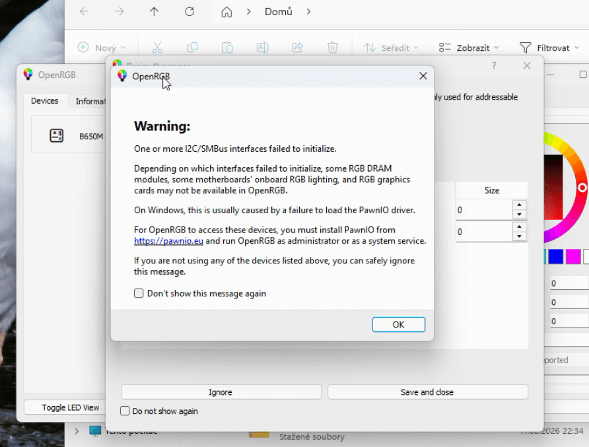Image resolution: width=589 pixels, height=447 pixels.
Task: Go back in File Explorer
Action: [x=84, y=12]
